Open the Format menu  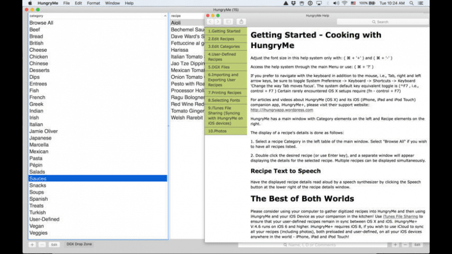tap(94, 3)
